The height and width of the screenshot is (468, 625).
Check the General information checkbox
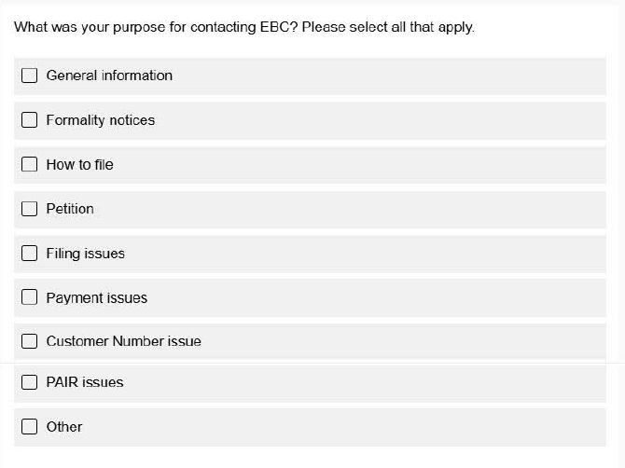pyautogui.click(x=30, y=76)
